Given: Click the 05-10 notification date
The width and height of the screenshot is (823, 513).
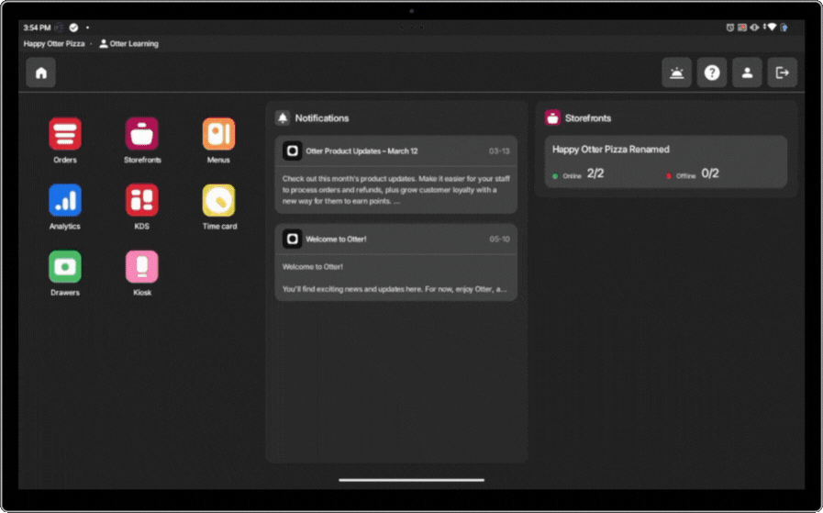Looking at the screenshot, I should pyautogui.click(x=499, y=240).
